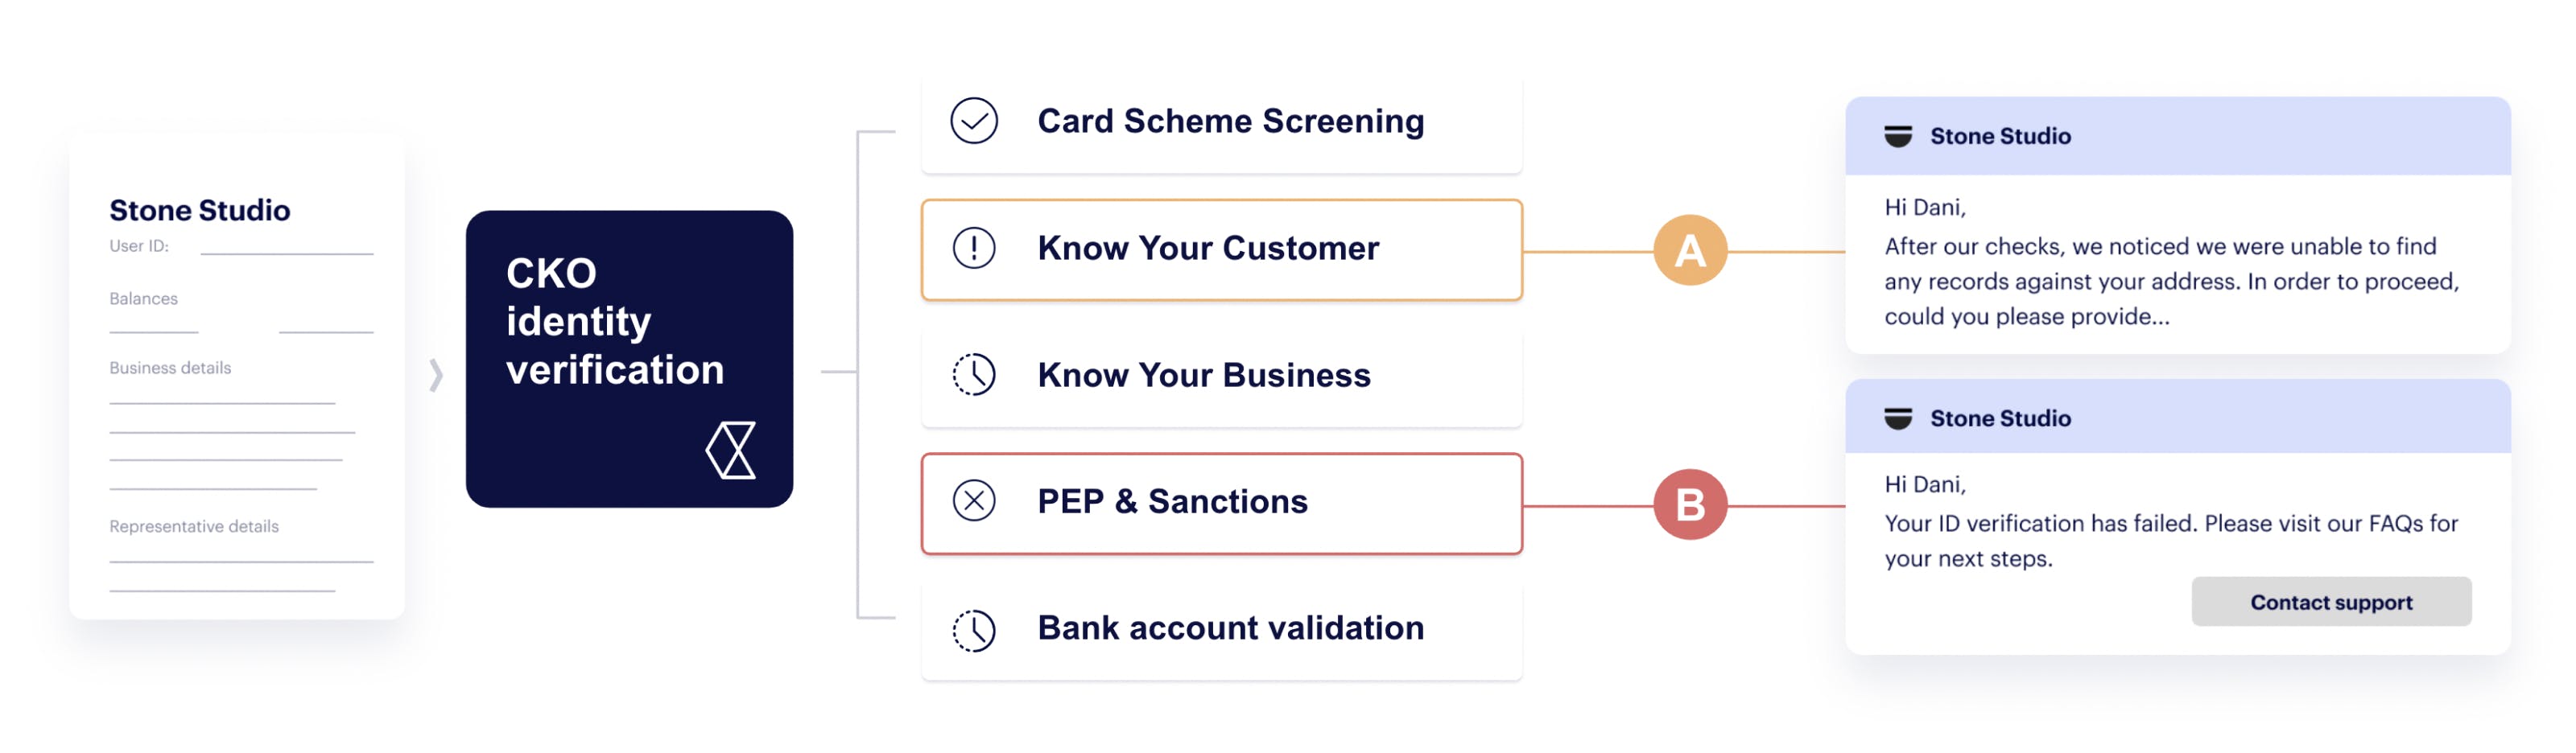Click the warning icon beside Know Your Customer
2576x753 pixels.
(973, 248)
